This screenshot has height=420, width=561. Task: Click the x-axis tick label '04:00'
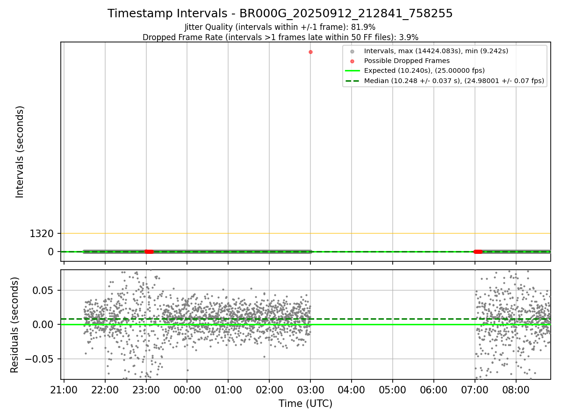(352, 389)
